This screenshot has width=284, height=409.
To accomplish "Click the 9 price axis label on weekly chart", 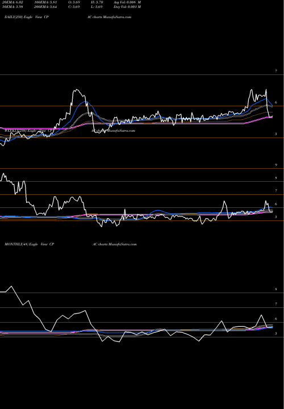I will [276, 165].
